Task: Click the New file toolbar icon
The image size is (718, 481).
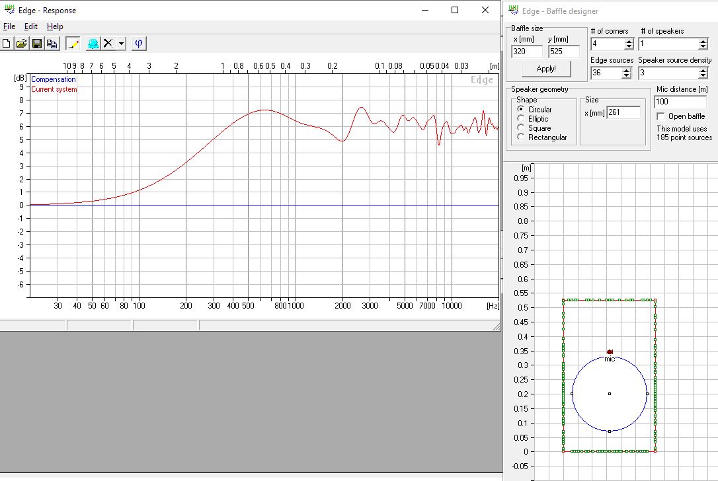Action: coord(7,44)
